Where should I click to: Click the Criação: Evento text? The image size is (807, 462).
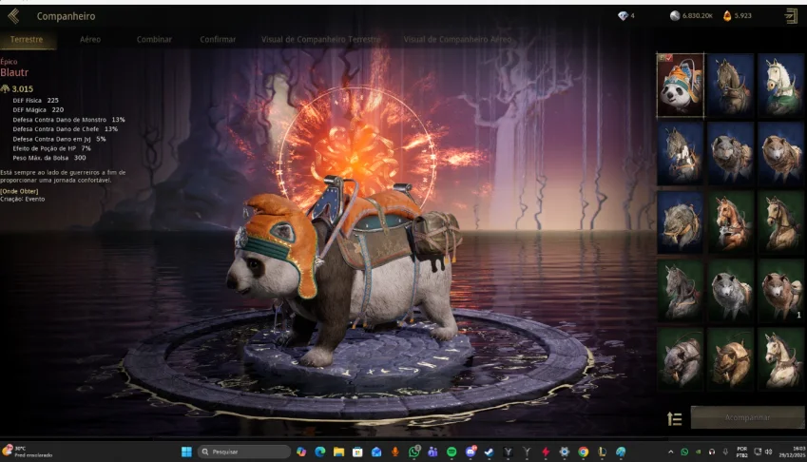pos(22,199)
